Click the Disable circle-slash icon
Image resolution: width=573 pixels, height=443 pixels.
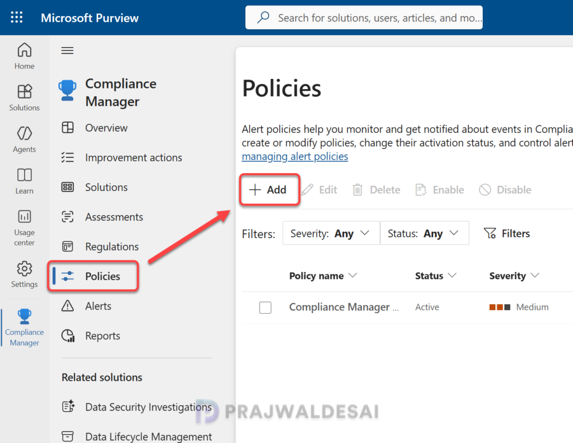pyautogui.click(x=485, y=189)
